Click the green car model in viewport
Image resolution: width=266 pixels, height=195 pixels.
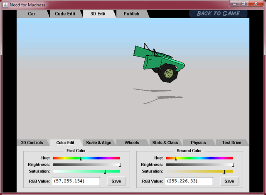[159, 63]
